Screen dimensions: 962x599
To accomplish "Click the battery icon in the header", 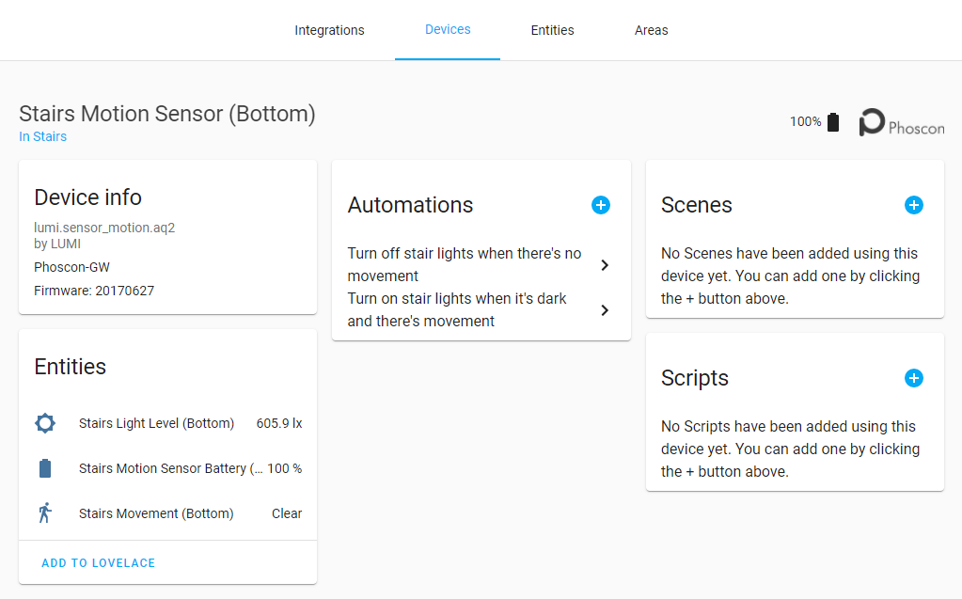I will coord(833,122).
